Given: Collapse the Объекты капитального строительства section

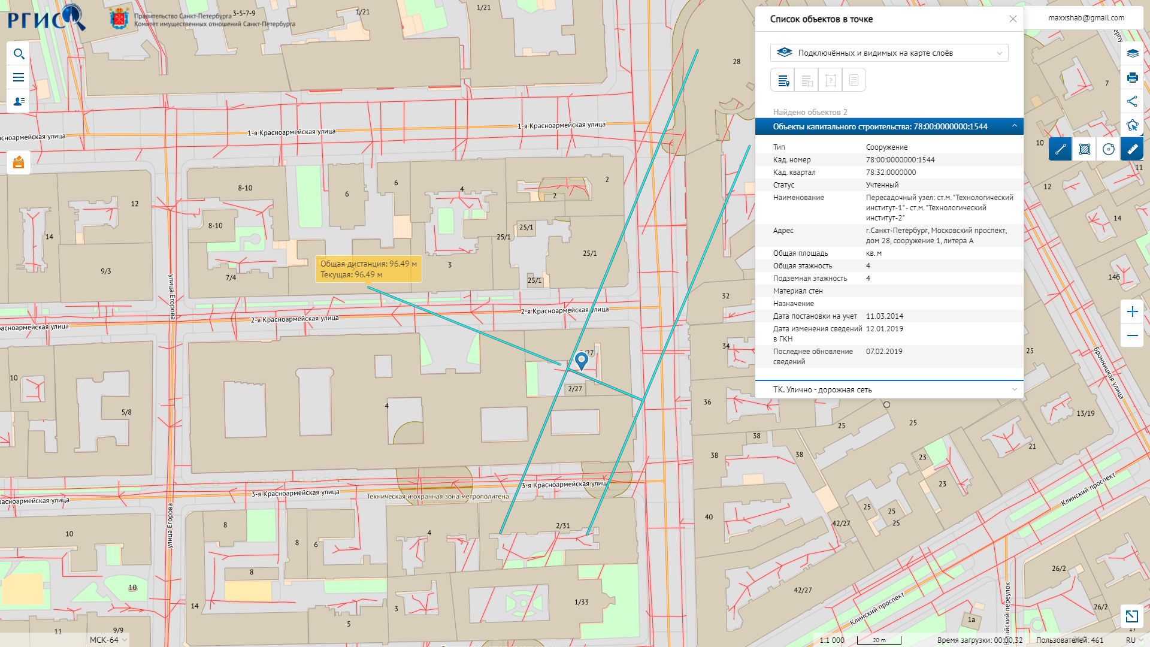Looking at the screenshot, I should click(x=1014, y=126).
